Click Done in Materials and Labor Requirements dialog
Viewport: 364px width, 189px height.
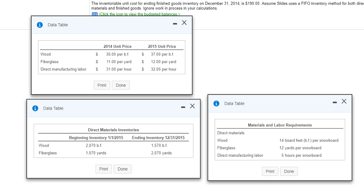point(289,171)
